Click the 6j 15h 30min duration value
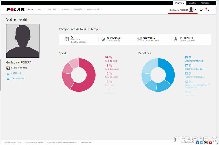219x145 pixels. [x=114, y=38]
